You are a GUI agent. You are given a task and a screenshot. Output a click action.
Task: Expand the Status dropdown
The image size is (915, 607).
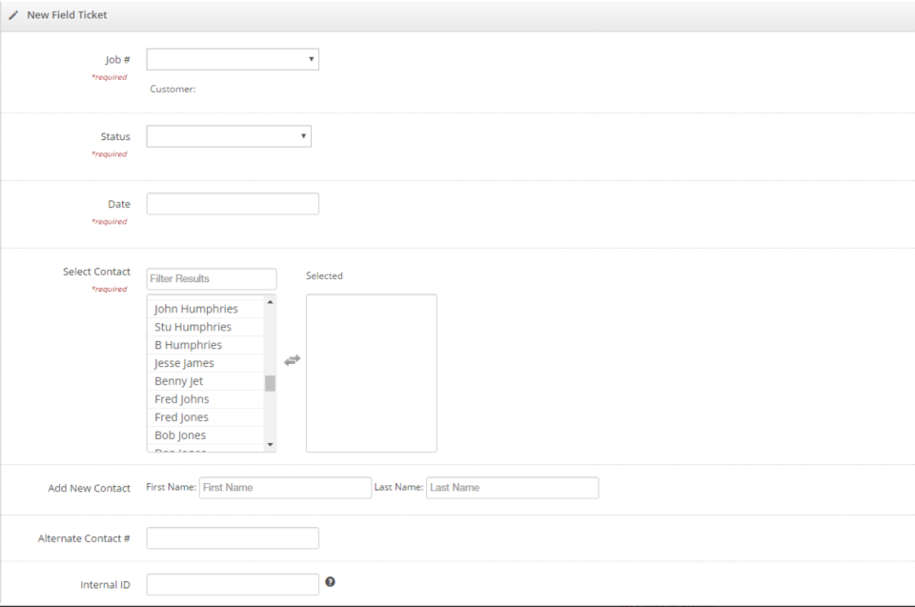pyautogui.click(x=229, y=136)
